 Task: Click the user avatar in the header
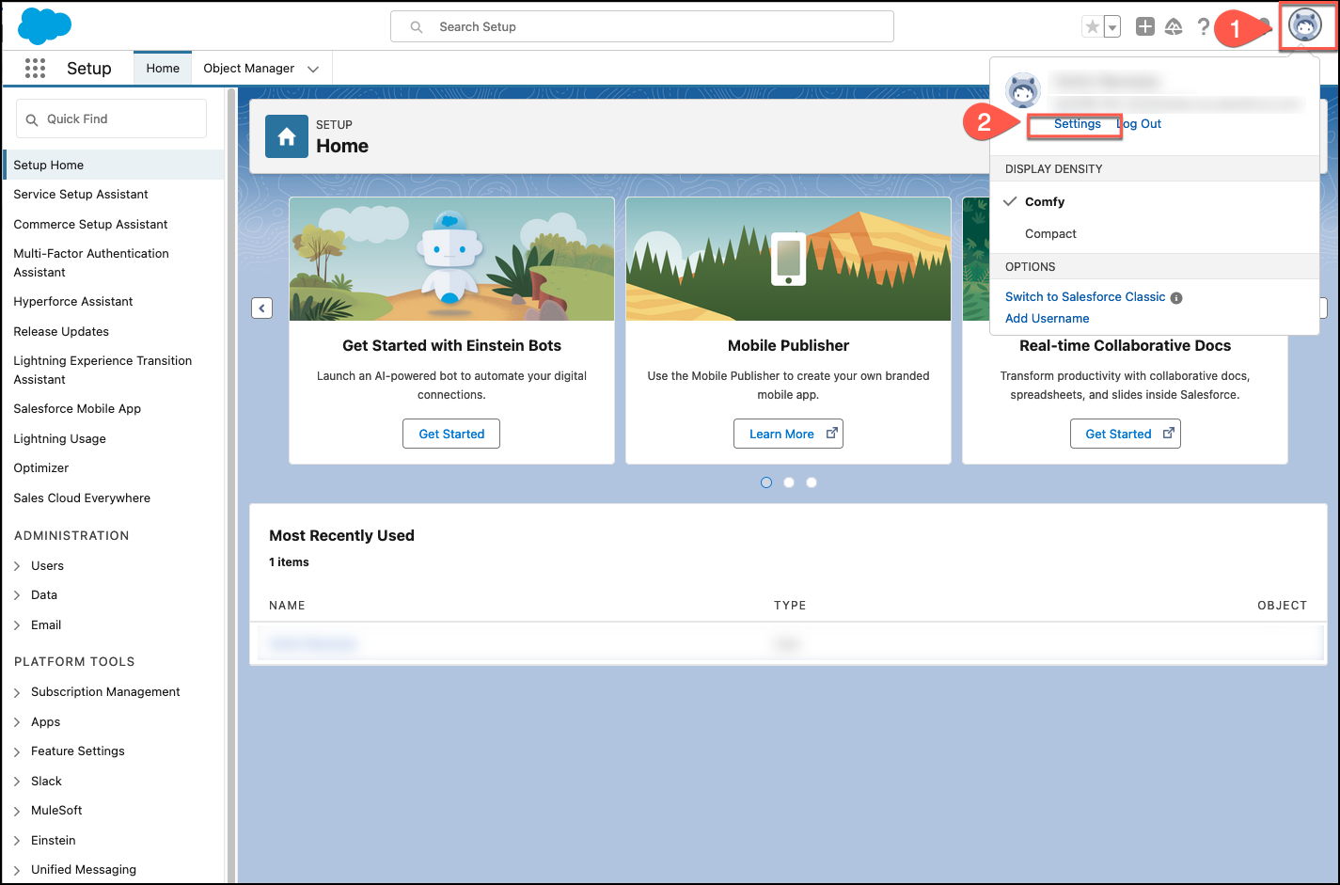click(x=1305, y=26)
